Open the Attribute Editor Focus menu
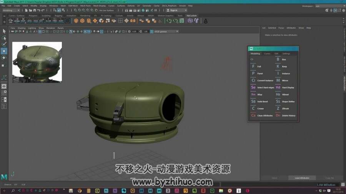The width and height of the screenshot is (346, 194). 281,28
